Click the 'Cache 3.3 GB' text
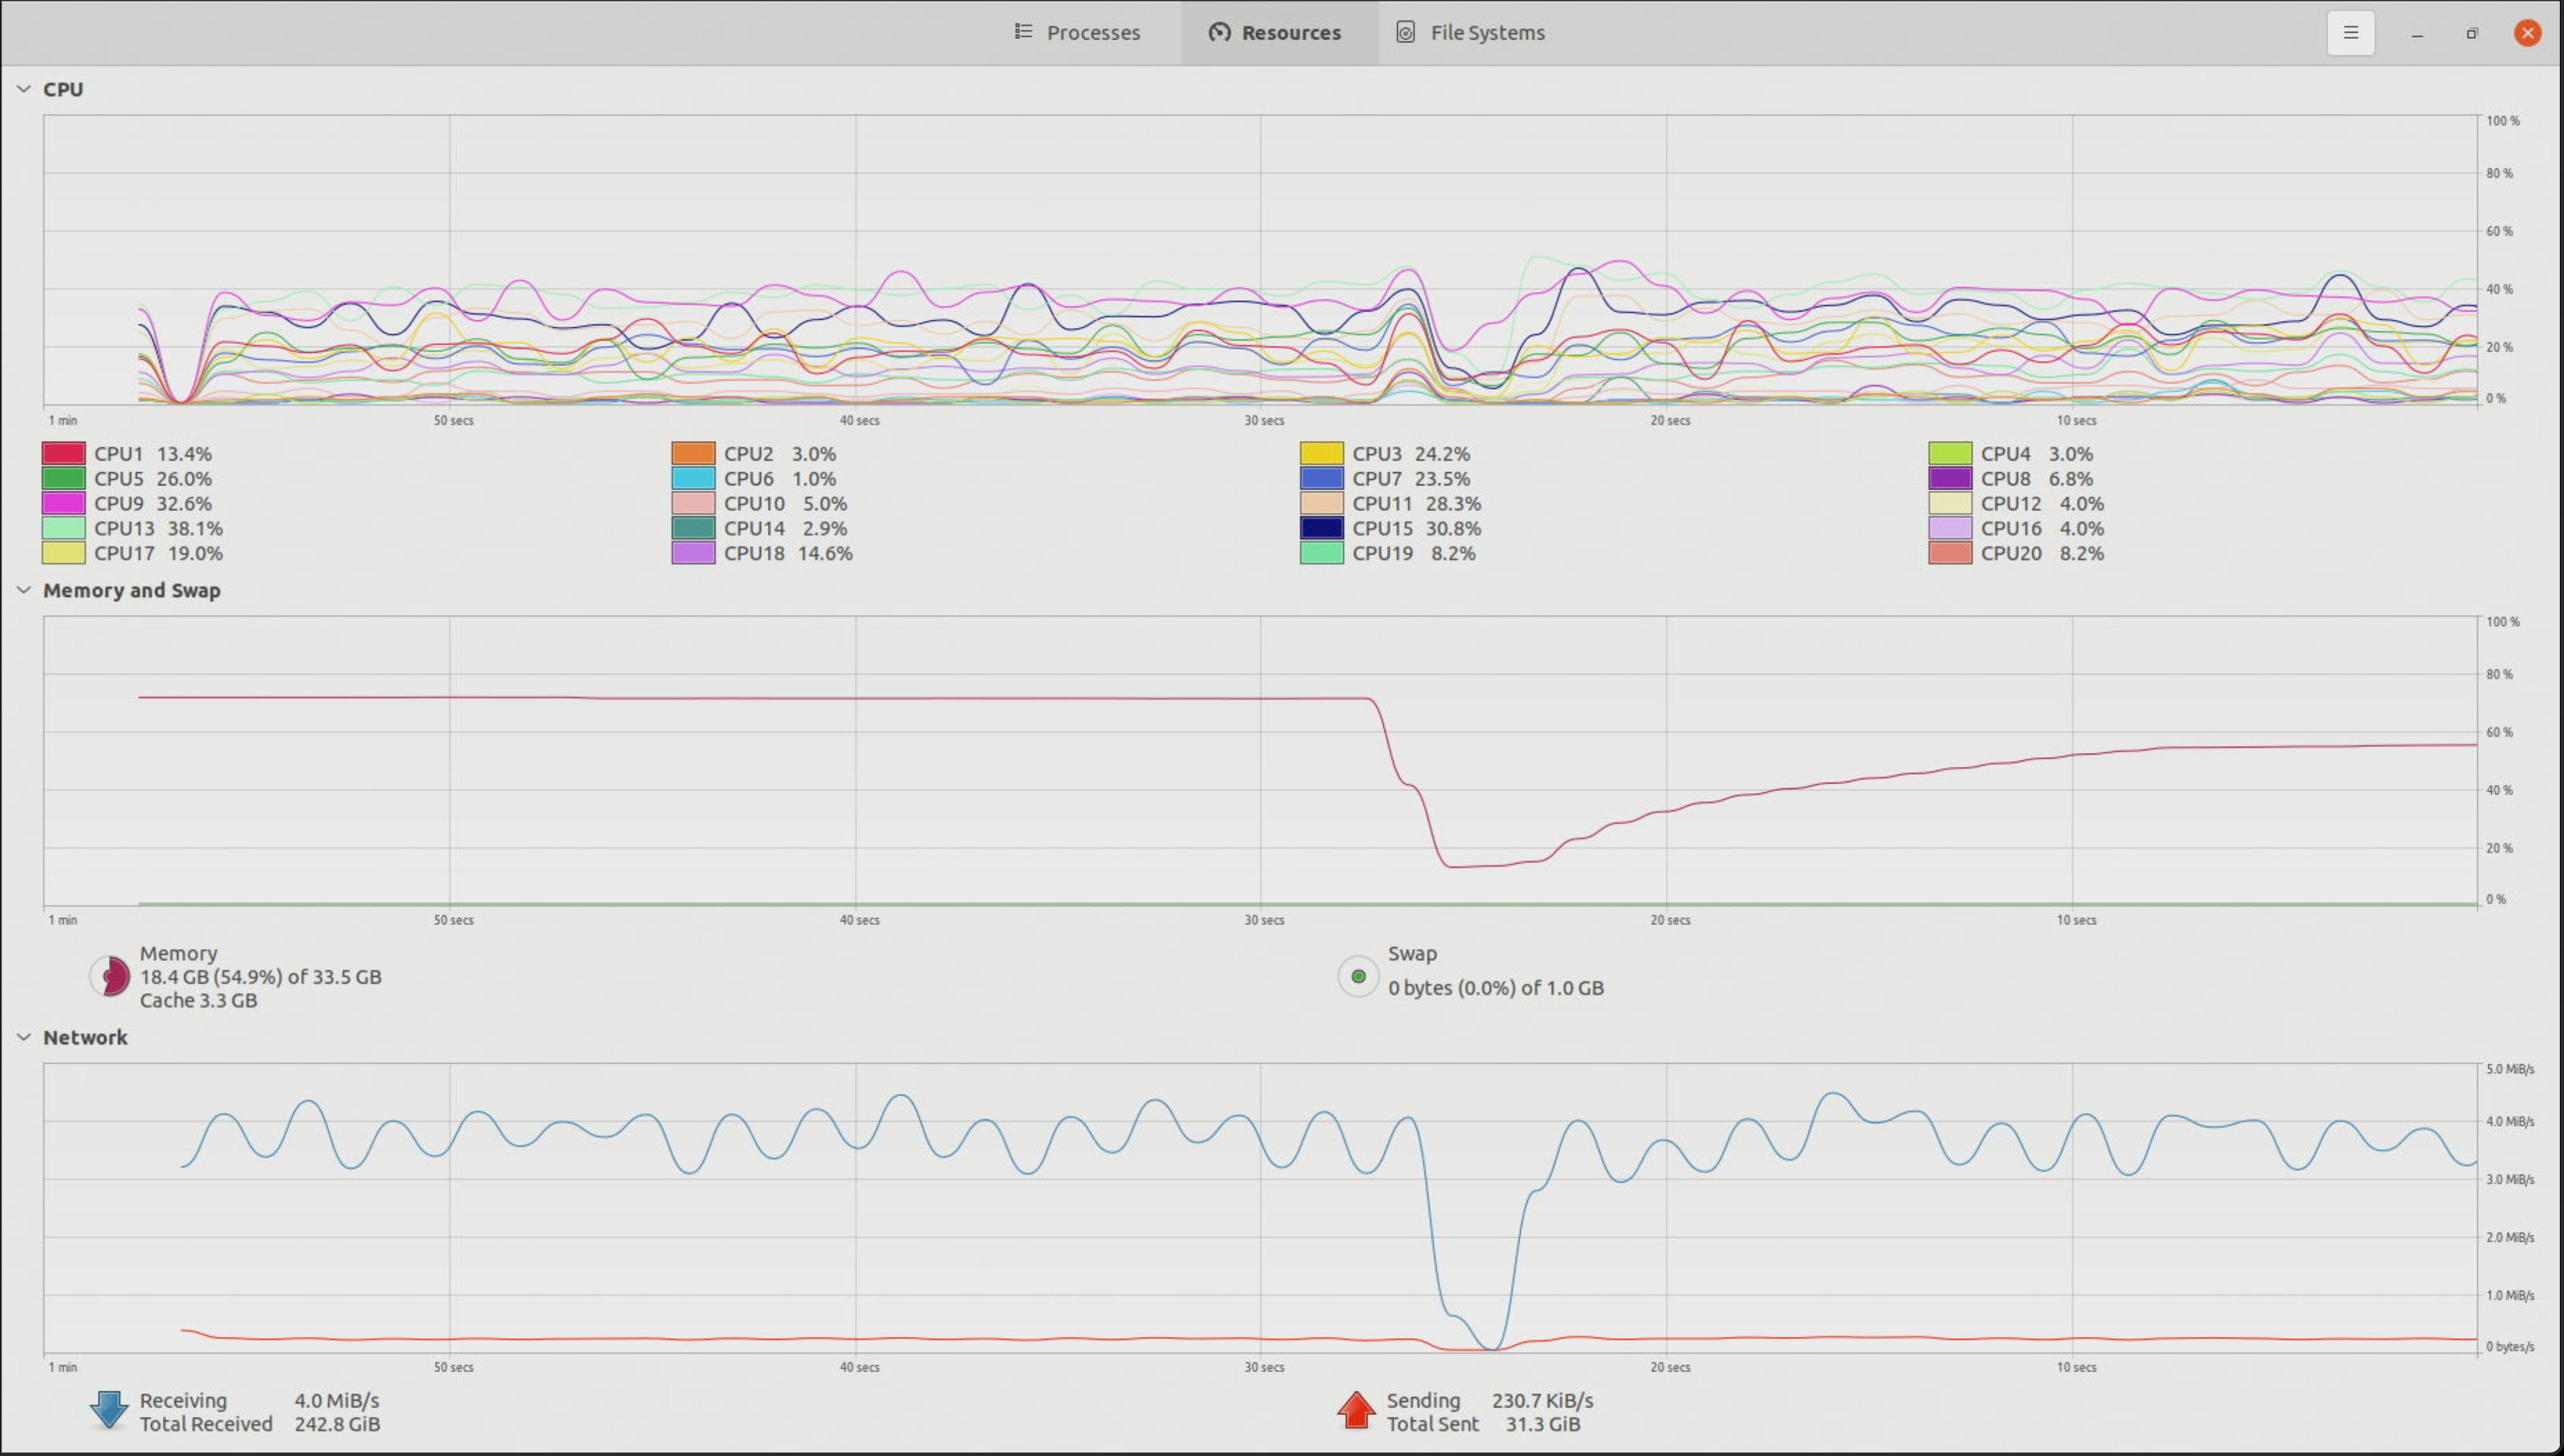 198,1001
